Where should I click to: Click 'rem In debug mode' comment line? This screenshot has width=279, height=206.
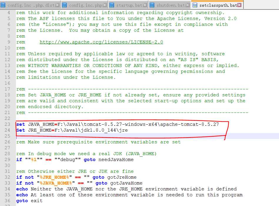click(86, 153)
